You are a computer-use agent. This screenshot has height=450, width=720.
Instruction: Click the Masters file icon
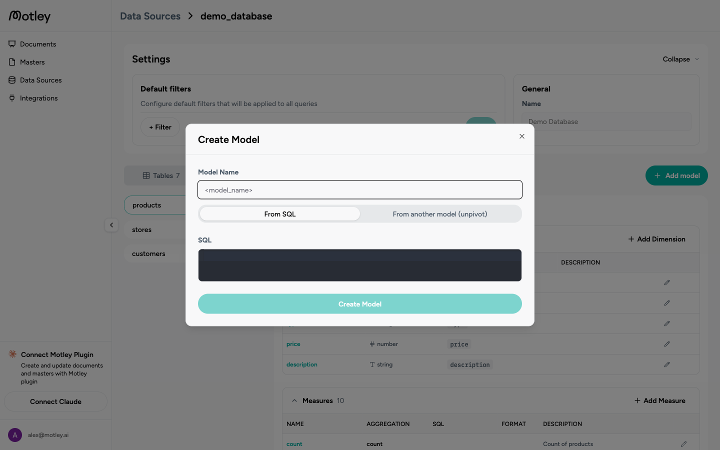[x=12, y=62]
